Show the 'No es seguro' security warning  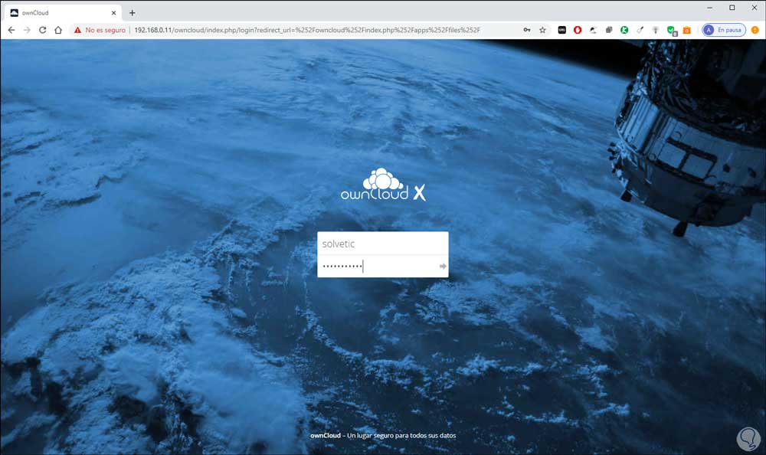click(100, 30)
